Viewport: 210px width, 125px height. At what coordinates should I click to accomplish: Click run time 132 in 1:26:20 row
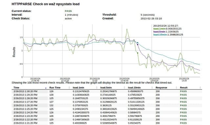(x=51, y=105)
